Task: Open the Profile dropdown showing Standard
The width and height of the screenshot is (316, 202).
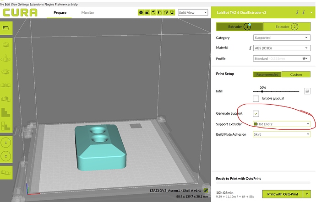Action: pyautogui.click(x=282, y=58)
